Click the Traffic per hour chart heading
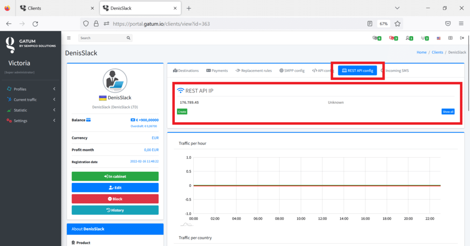The width and height of the screenshot is (470, 246). click(x=192, y=143)
